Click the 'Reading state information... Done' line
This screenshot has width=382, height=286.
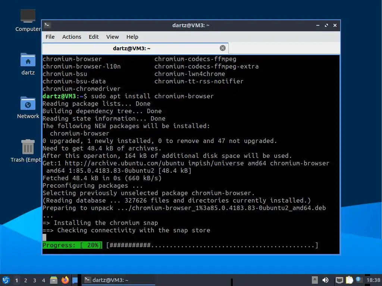click(104, 119)
